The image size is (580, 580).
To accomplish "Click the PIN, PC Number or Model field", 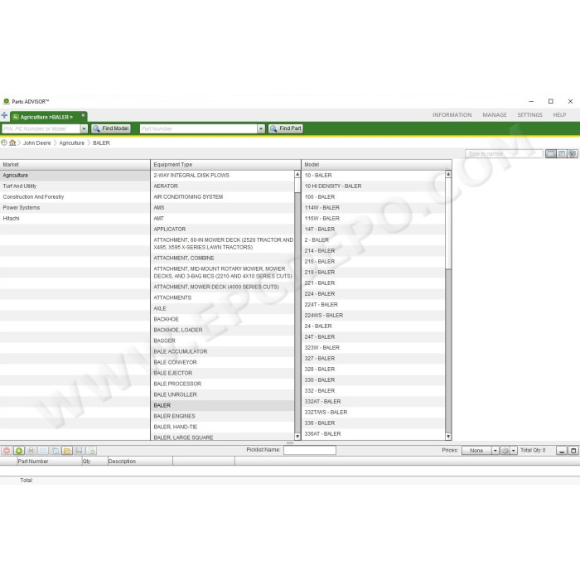I will 41,128.
